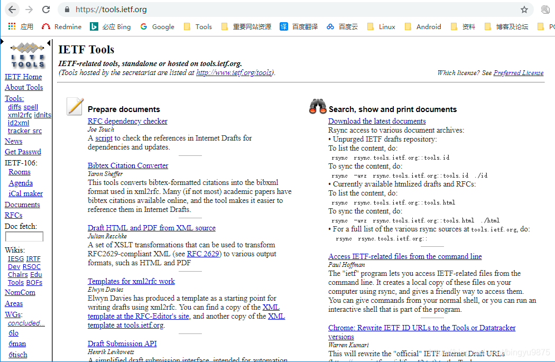Open the IETF-106 Rooms link
Screen dimensions: 555x362
point(20,172)
